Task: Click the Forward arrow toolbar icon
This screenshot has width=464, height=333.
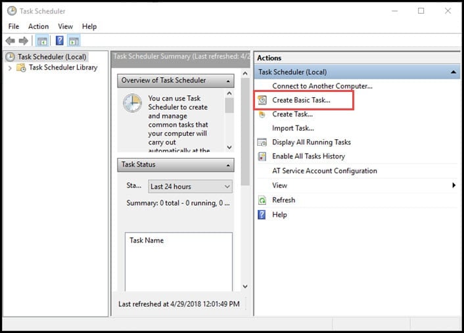Action: point(24,41)
